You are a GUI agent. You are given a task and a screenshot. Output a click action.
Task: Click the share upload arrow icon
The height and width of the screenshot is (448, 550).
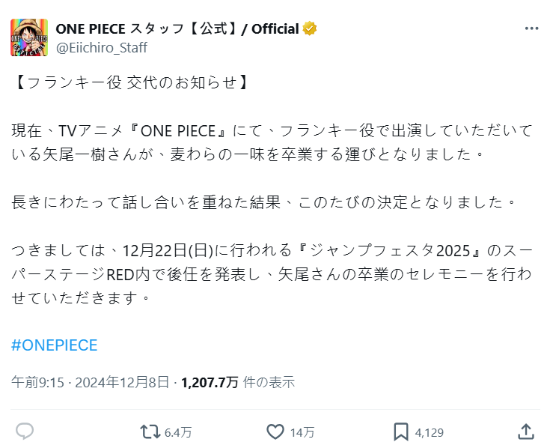pyautogui.click(x=526, y=432)
